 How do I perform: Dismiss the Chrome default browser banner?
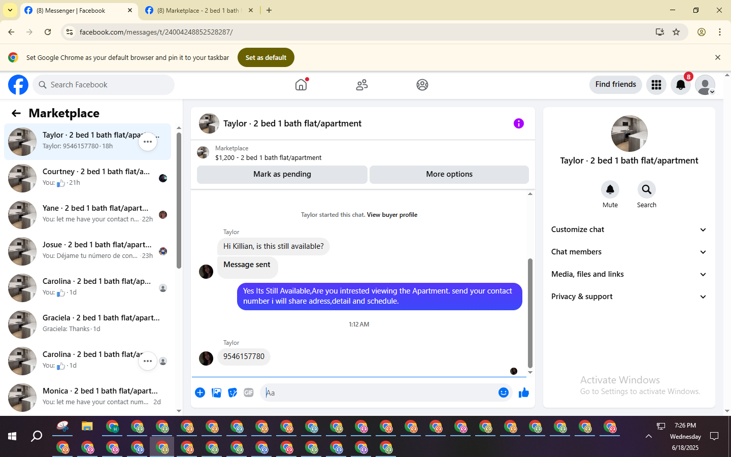718,57
